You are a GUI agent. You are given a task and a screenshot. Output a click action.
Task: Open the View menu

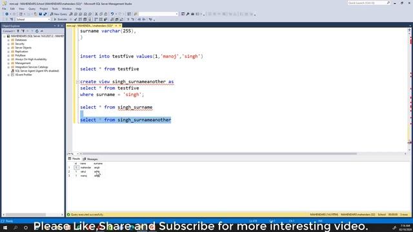(x=21, y=8)
